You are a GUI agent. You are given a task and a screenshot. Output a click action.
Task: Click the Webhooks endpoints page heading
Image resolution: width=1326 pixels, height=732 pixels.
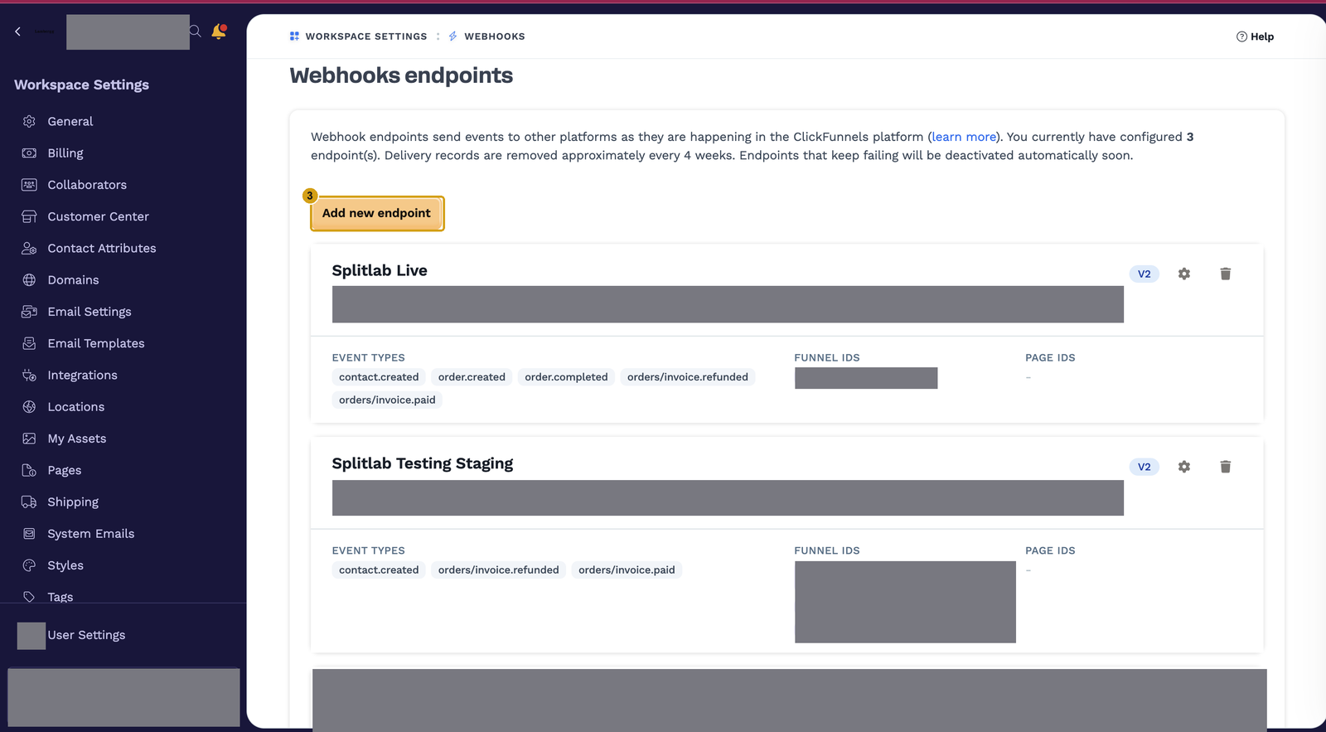(x=401, y=75)
